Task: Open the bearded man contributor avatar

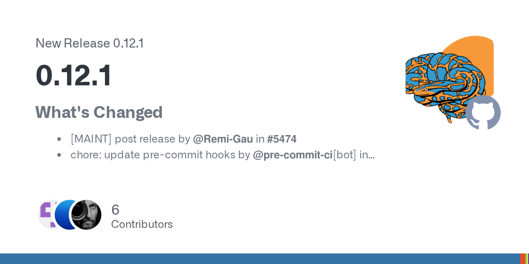Action: (x=86, y=215)
